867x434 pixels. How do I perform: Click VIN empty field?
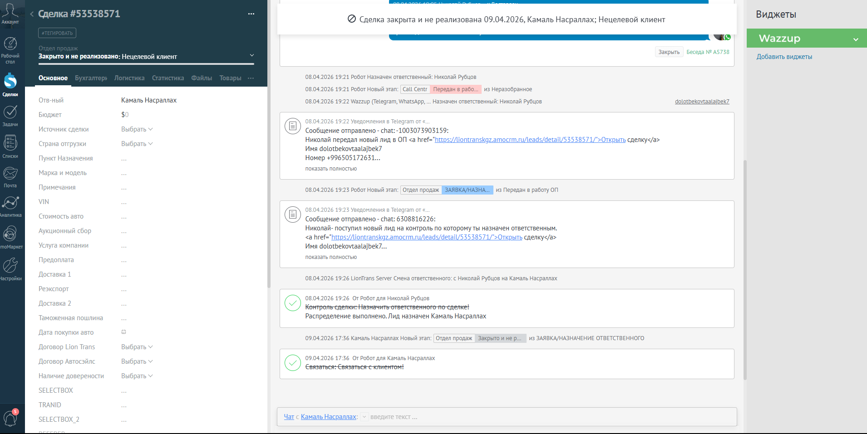coord(124,202)
